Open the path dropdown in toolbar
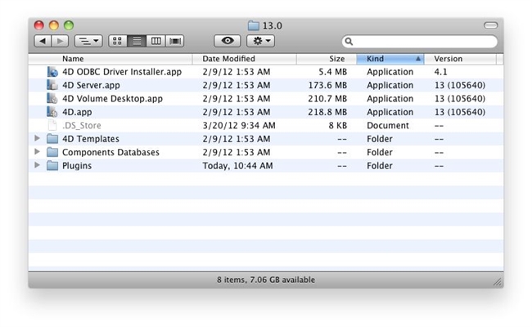This screenshot has height=327, width=532. coord(88,41)
